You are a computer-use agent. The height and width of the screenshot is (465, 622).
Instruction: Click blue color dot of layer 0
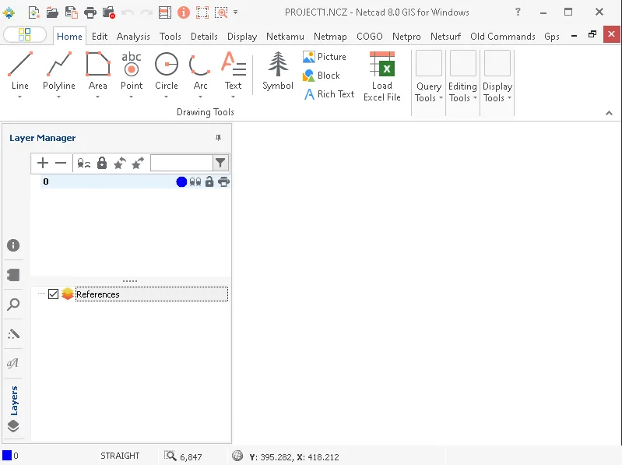click(181, 181)
